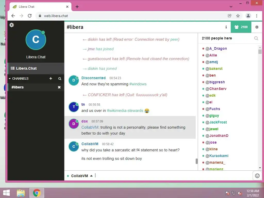Open a new tab with plus button
264x198 pixels.
pos(77,7)
